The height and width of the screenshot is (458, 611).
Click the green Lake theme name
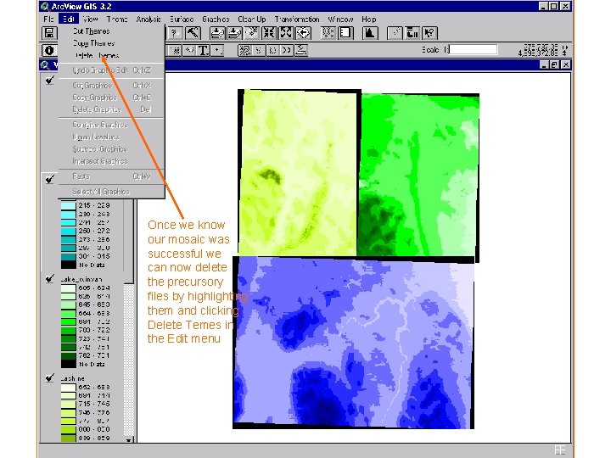(x=81, y=279)
